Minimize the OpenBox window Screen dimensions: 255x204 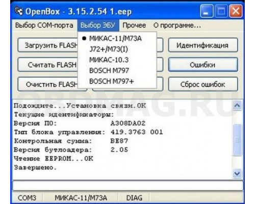click(x=207, y=11)
